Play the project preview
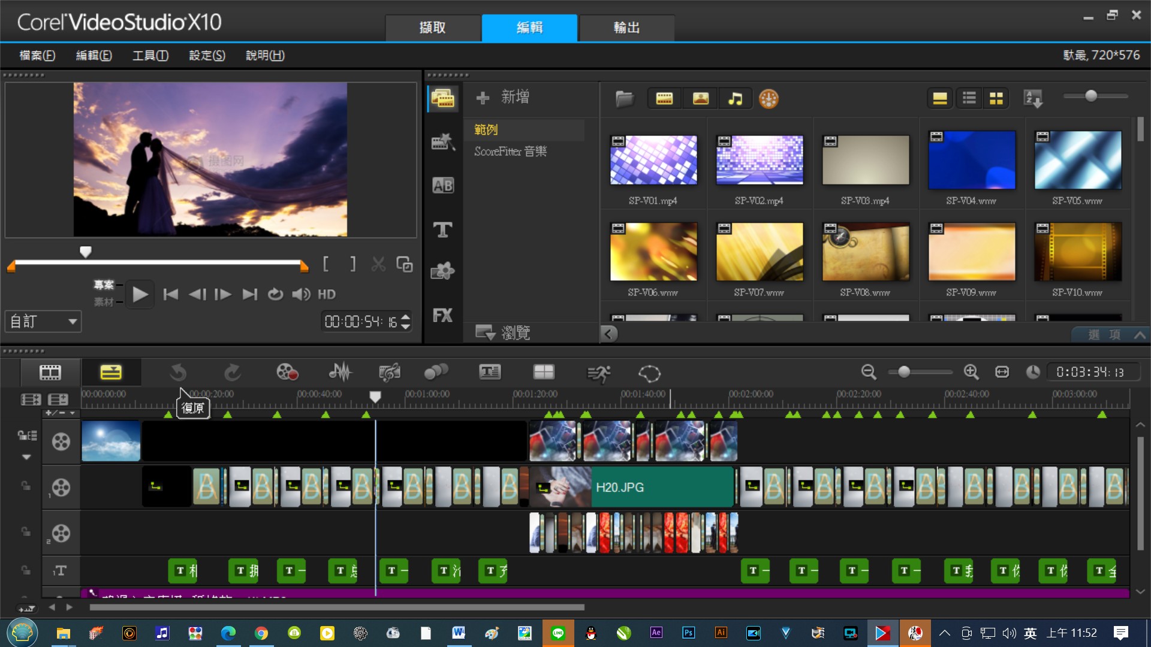This screenshot has width=1151, height=647. click(140, 294)
